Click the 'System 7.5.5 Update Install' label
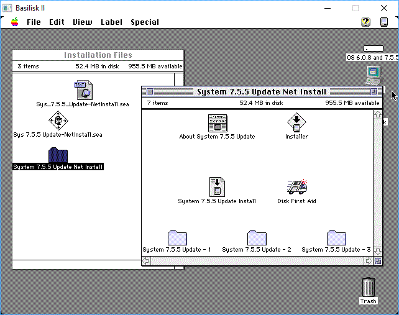This screenshot has height=315, width=399. 217,201
